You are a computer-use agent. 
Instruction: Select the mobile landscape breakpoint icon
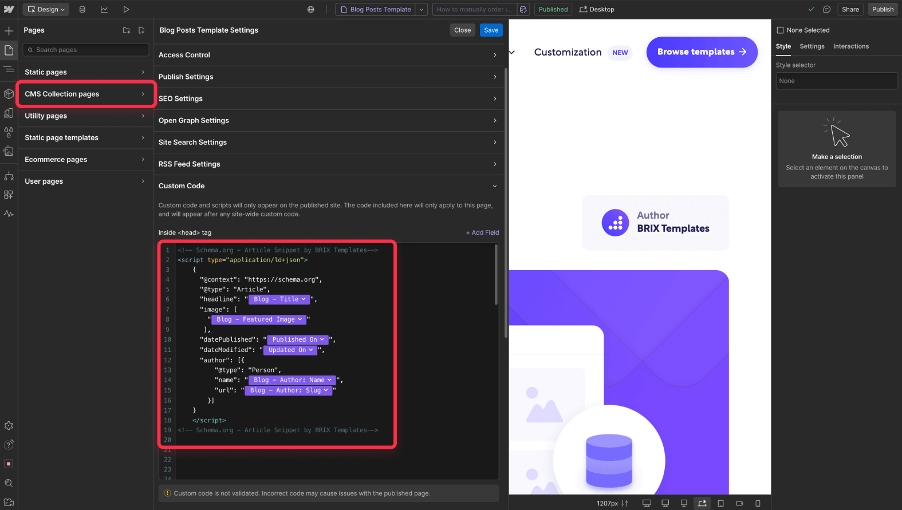739,503
